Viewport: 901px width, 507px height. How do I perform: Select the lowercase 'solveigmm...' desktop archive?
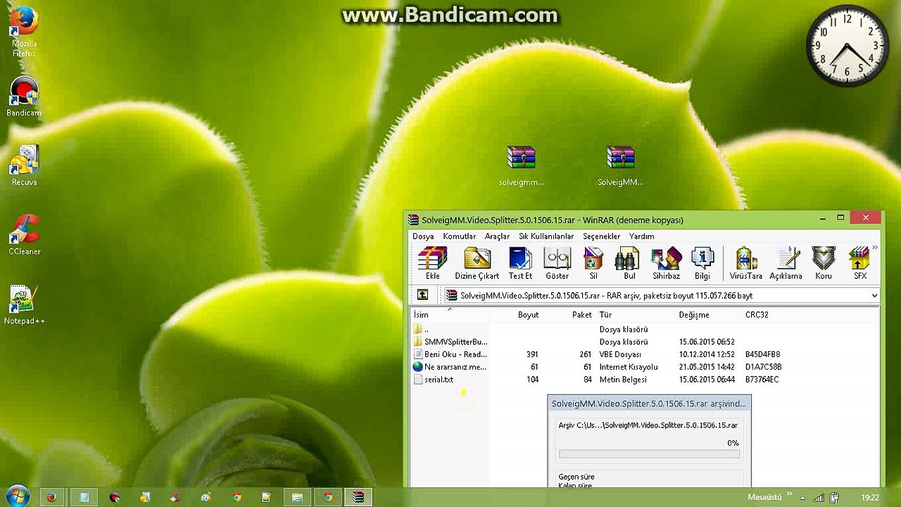(x=521, y=166)
